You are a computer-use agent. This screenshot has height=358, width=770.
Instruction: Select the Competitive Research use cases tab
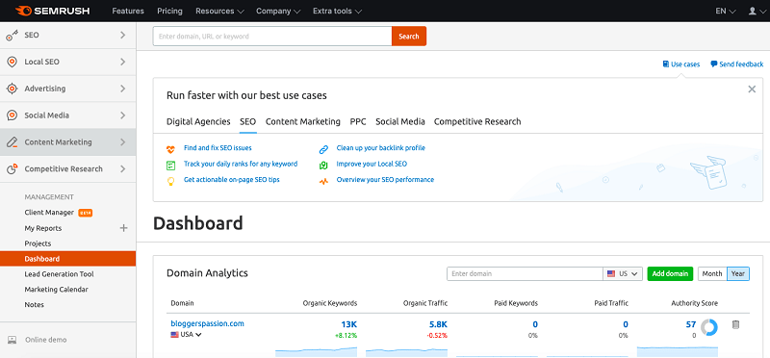[x=477, y=122]
